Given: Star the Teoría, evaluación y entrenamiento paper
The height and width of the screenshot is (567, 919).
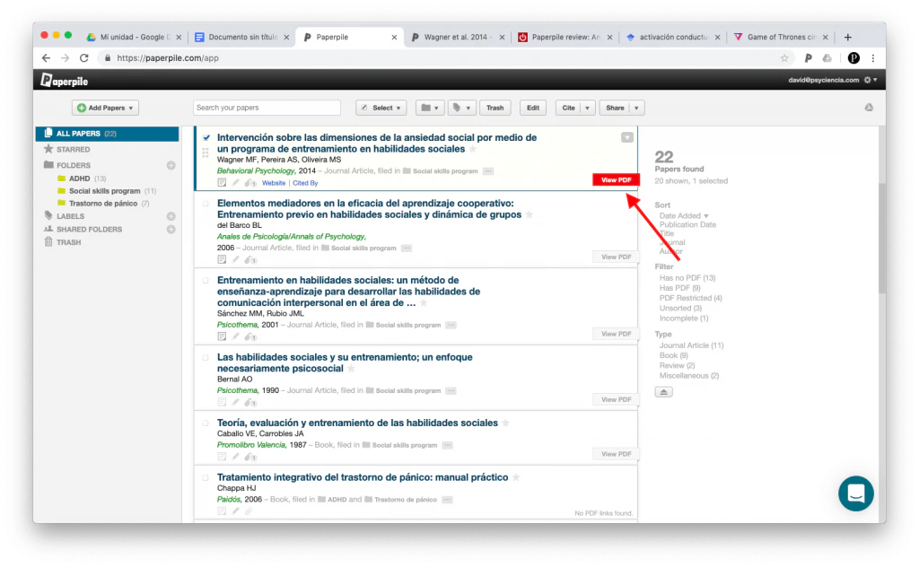Looking at the screenshot, I should click(x=506, y=423).
